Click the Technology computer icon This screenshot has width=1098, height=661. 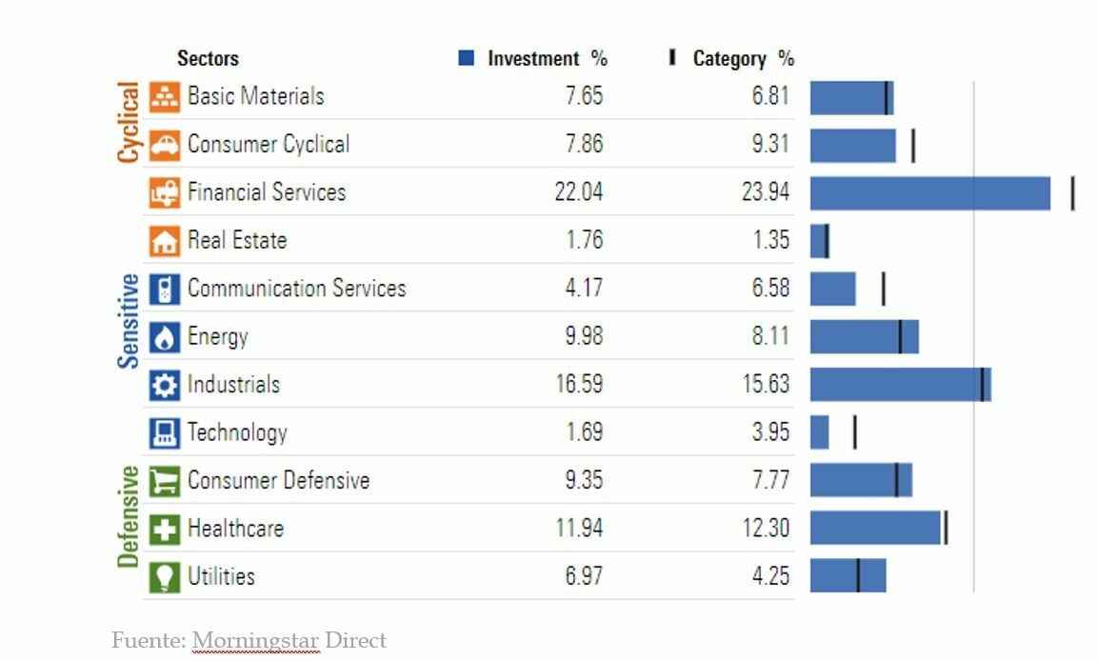[x=165, y=433]
